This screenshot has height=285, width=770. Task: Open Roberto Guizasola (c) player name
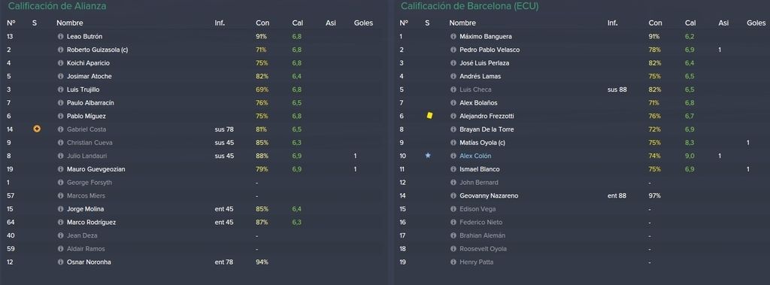[97, 50]
